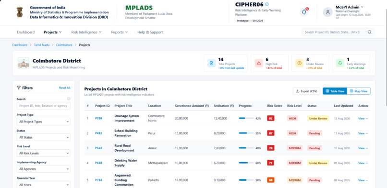Click View link for Drainage System Improvement

pos(363,119)
